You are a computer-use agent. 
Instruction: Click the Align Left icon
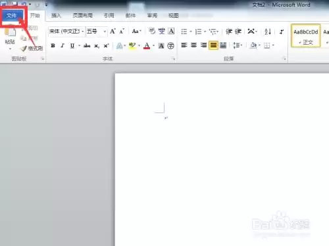click(184, 45)
